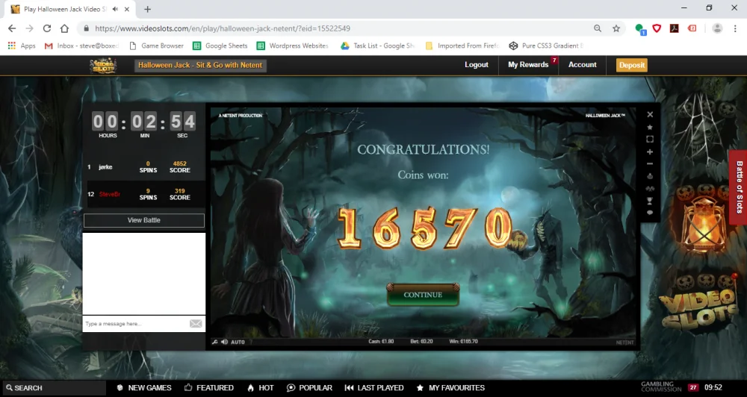Image resolution: width=747 pixels, height=397 pixels.
Task: Open the racing flags icon in game sidebar
Action: [650, 189]
